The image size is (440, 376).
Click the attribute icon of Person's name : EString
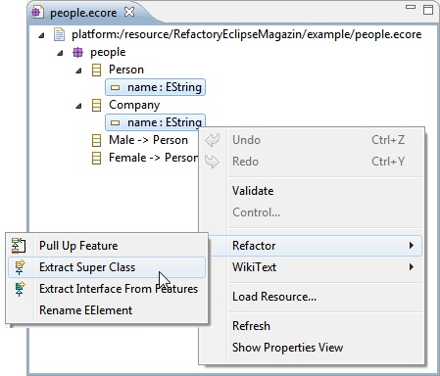(x=115, y=87)
